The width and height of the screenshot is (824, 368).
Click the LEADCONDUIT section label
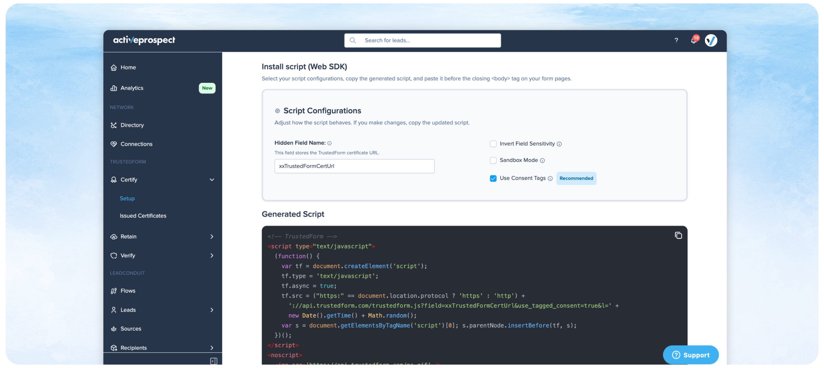(127, 273)
